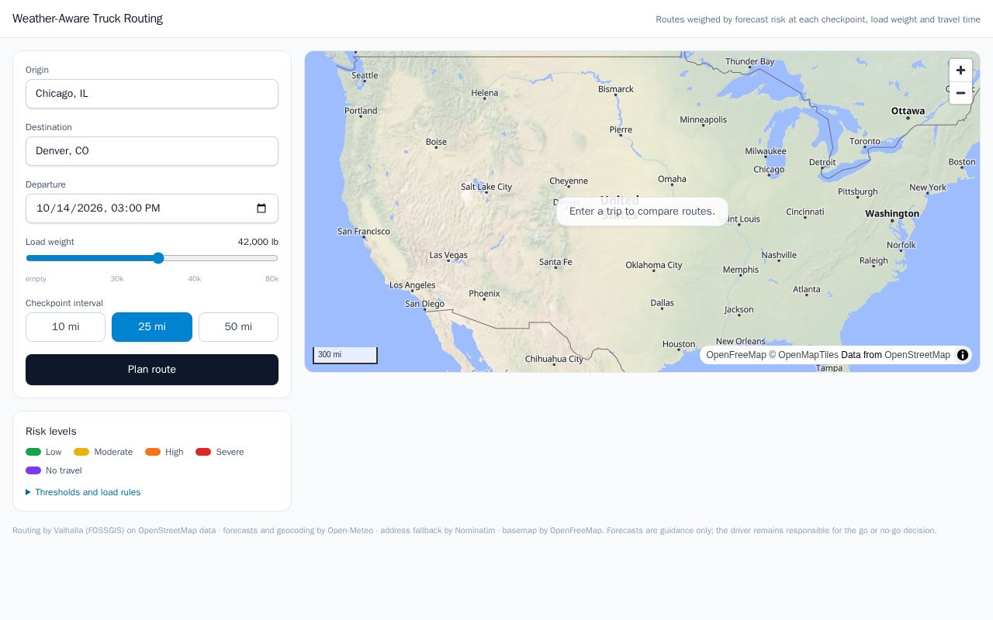Click the yellow Moderate risk swatch
993x620 pixels.
tap(81, 452)
